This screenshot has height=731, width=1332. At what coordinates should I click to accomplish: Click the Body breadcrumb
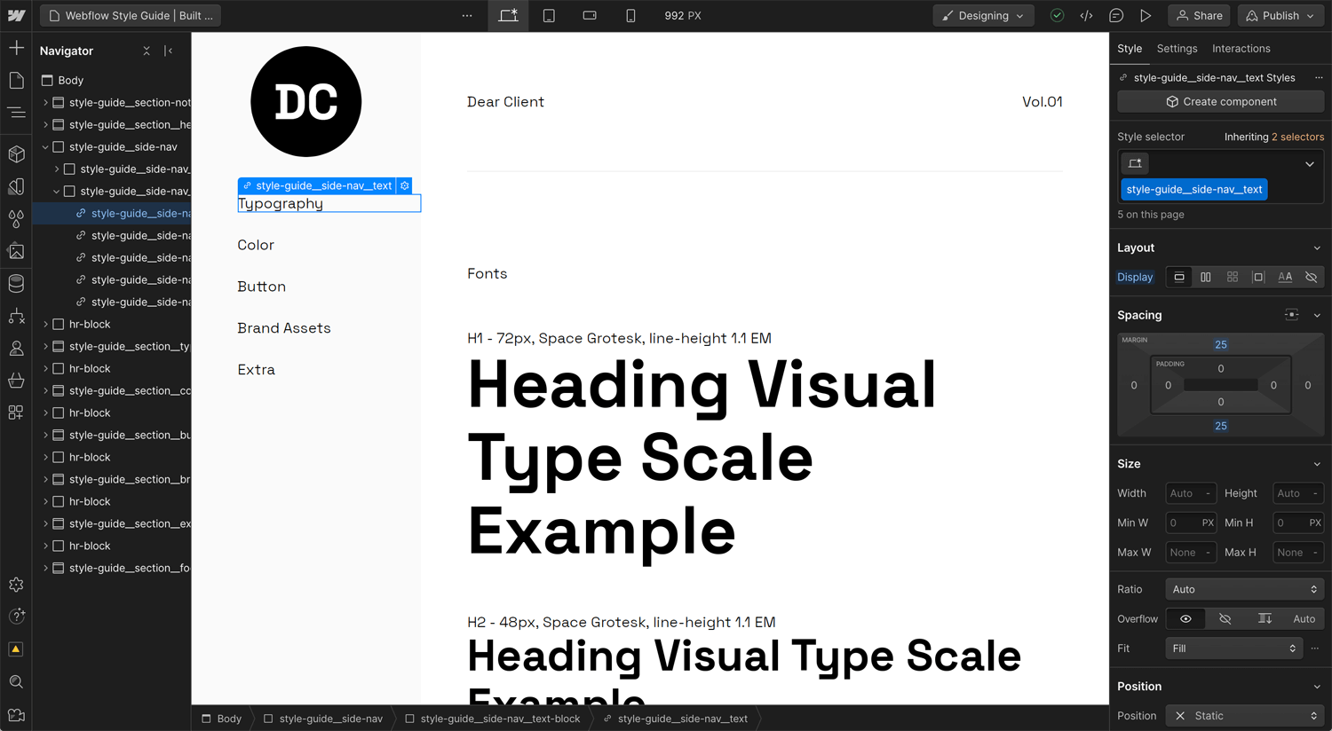[x=222, y=719]
